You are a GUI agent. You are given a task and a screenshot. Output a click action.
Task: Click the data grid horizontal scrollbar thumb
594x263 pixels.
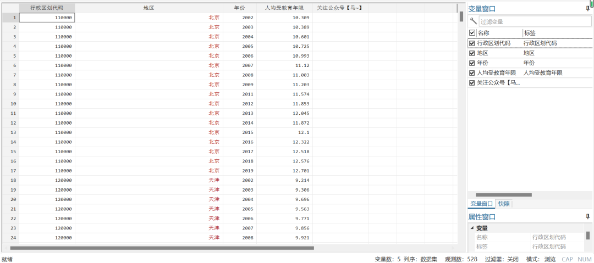(x=162, y=248)
